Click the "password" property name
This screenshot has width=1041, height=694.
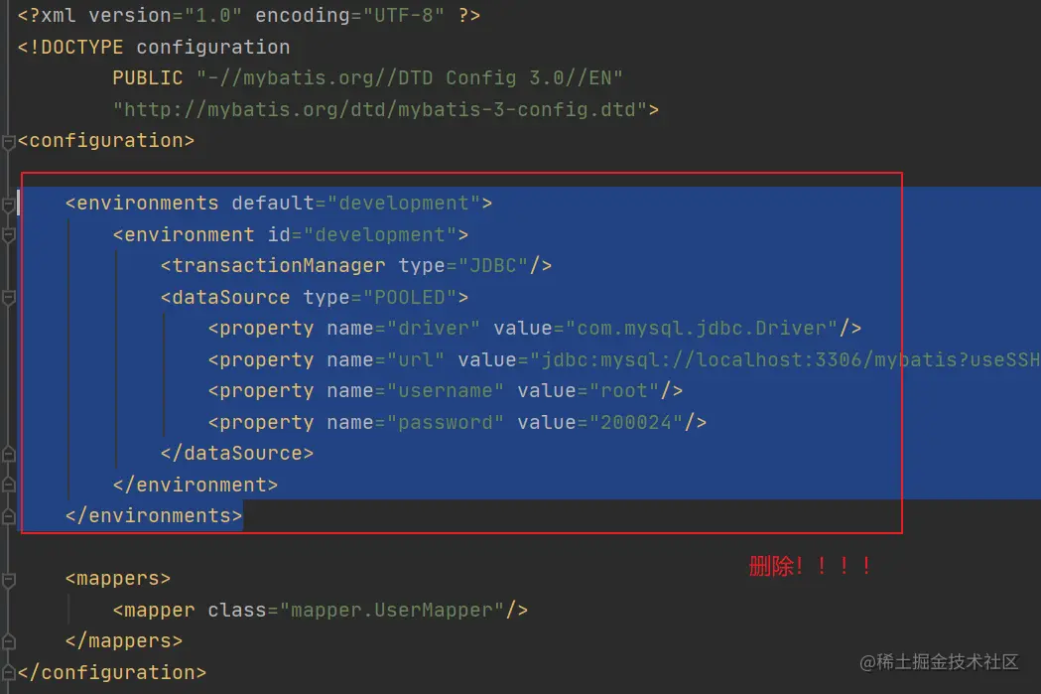pyautogui.click(x=446, y=422)
